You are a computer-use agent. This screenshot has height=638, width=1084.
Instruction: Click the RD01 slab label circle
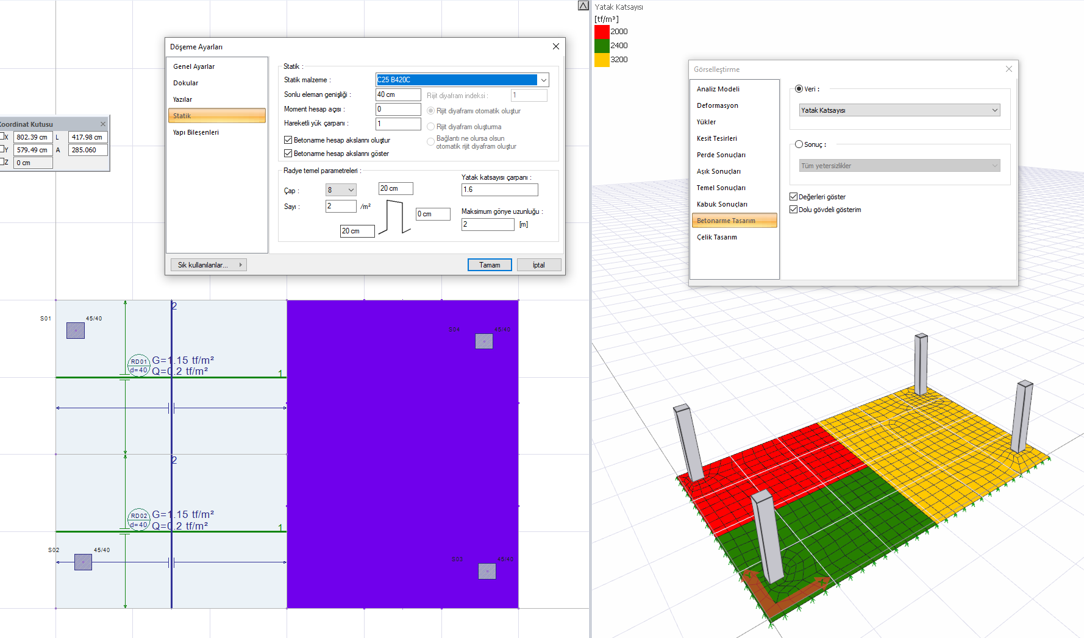(139, 366)
